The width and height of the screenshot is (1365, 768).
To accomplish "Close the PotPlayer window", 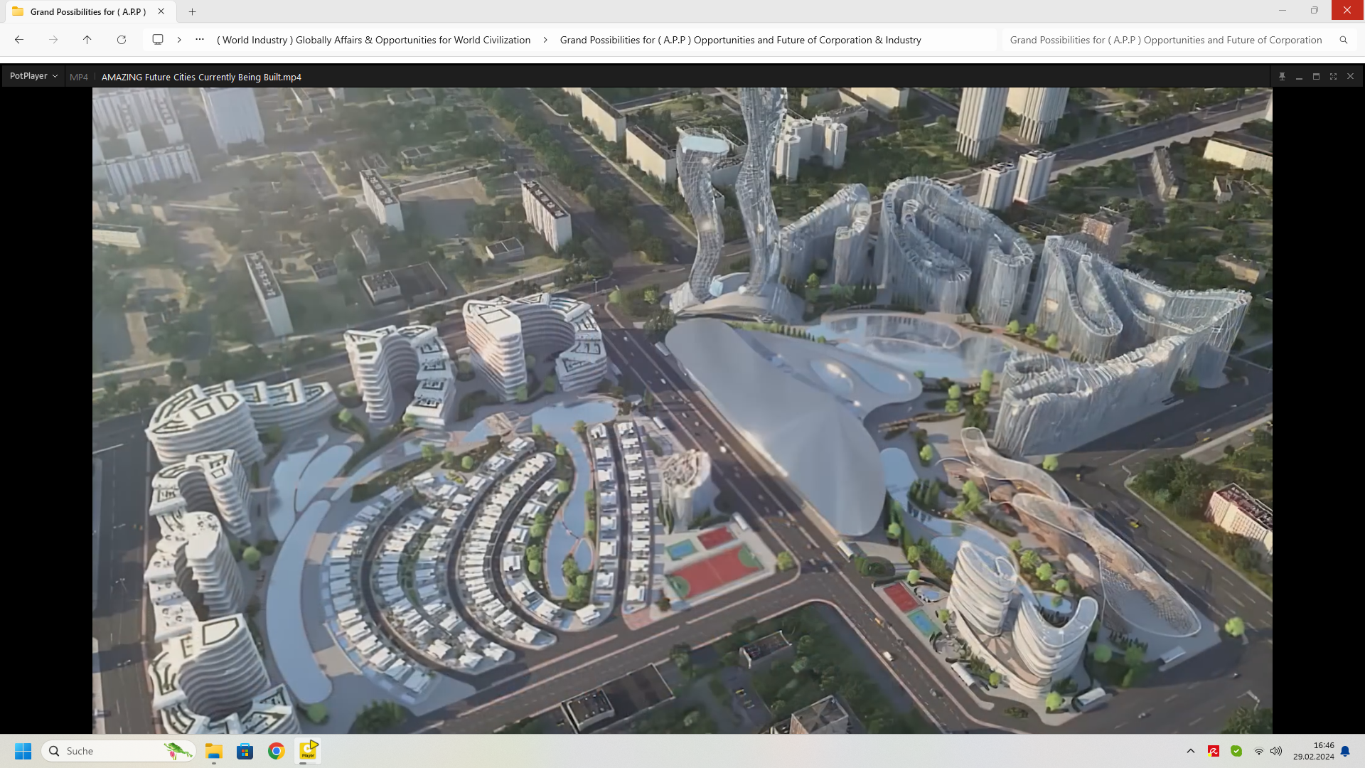I will click(1350, 76).
